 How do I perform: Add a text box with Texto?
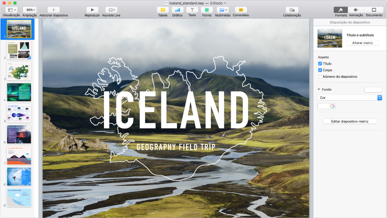click(x=192, y=10)
